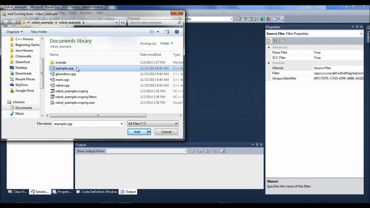Click Clear All icon in Output toolbar
This screenshot has width=370, height=208.
coord(215,151)
